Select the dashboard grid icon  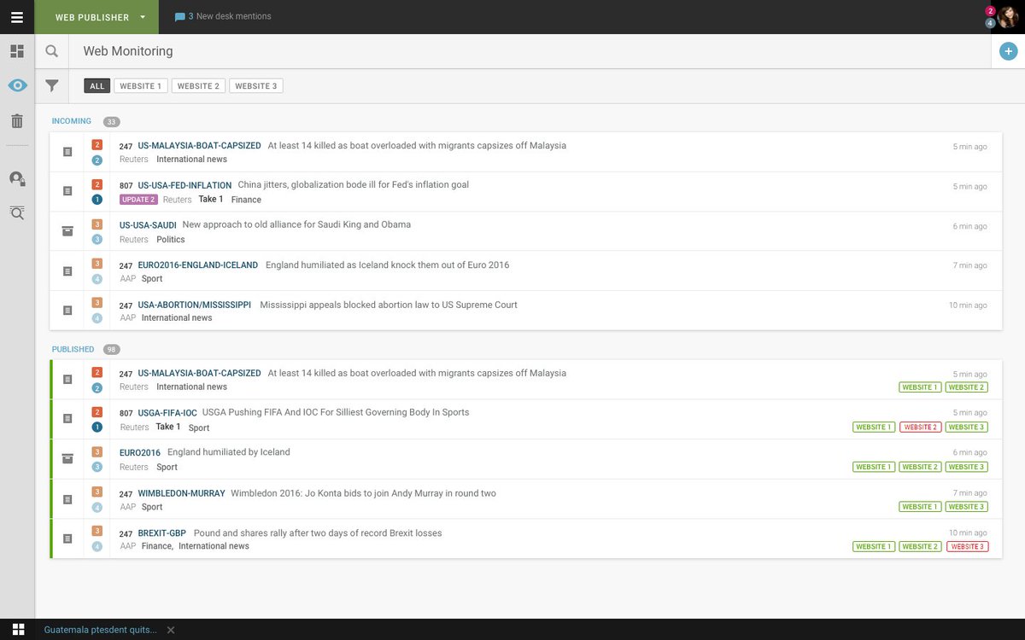[x=16, y=51]
